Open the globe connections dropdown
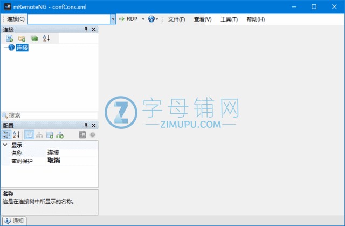The width and height of the screenshot is (345, 226). coord(153,19)
